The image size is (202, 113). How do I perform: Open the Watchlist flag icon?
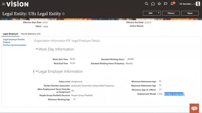[x=165, y=4]
